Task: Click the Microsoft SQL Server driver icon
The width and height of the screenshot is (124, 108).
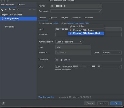Action: pyautogui.click(x=71, y=30)
